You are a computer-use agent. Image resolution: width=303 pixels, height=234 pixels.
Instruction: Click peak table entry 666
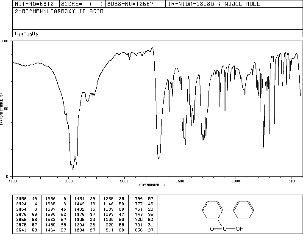(139, 230)
